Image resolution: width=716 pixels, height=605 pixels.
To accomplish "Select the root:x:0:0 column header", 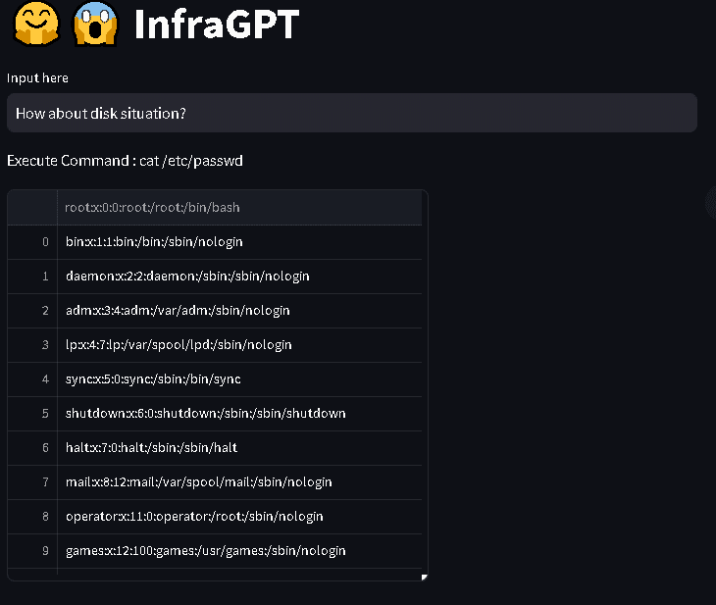I will 239,208.
